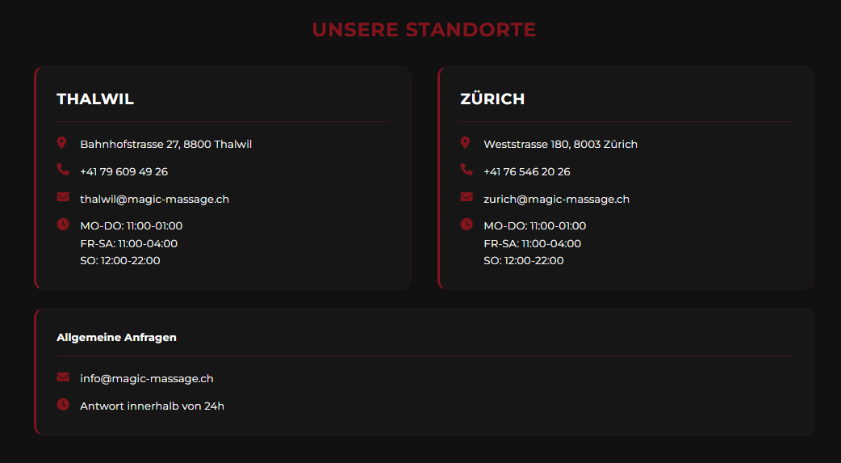Viewport: 841px width, 463px height.
Task: Call Thalwil number +41 79 609 49 26
Action: click(123, 172)
